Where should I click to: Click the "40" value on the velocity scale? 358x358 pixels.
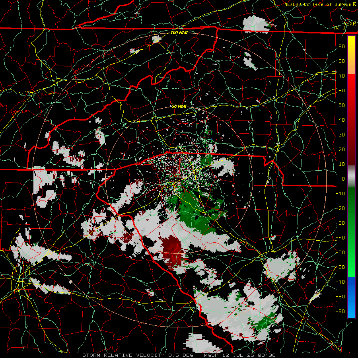[342, 120]
